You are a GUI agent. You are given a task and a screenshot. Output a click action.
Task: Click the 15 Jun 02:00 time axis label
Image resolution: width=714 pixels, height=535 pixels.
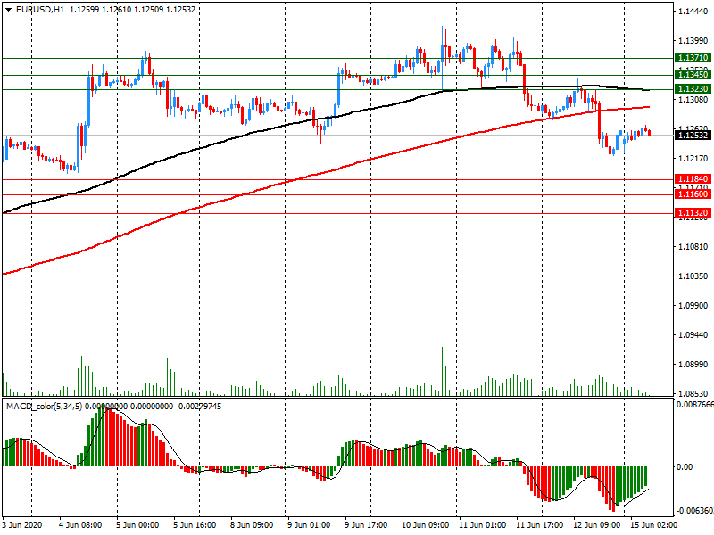(654, 525)
